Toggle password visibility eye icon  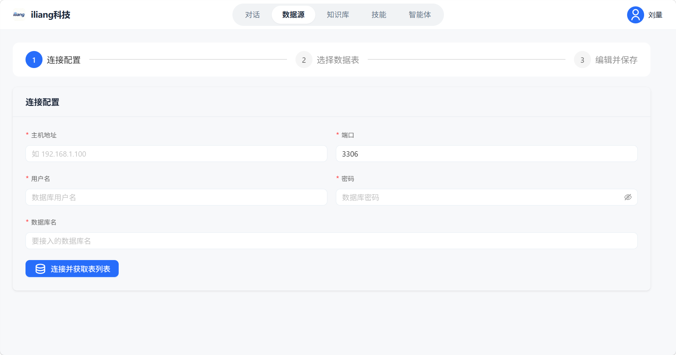[x=628, y=197]
